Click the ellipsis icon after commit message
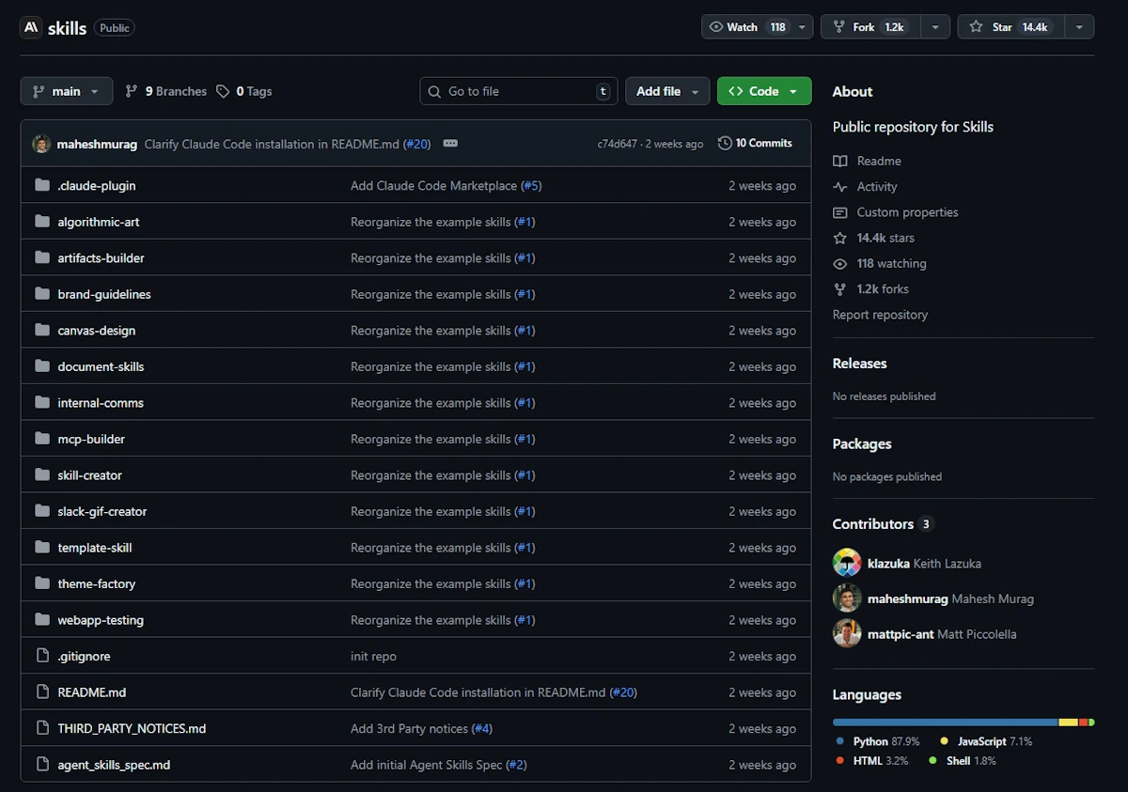This screenshot has height=792, width=1128. pos(450,144)
